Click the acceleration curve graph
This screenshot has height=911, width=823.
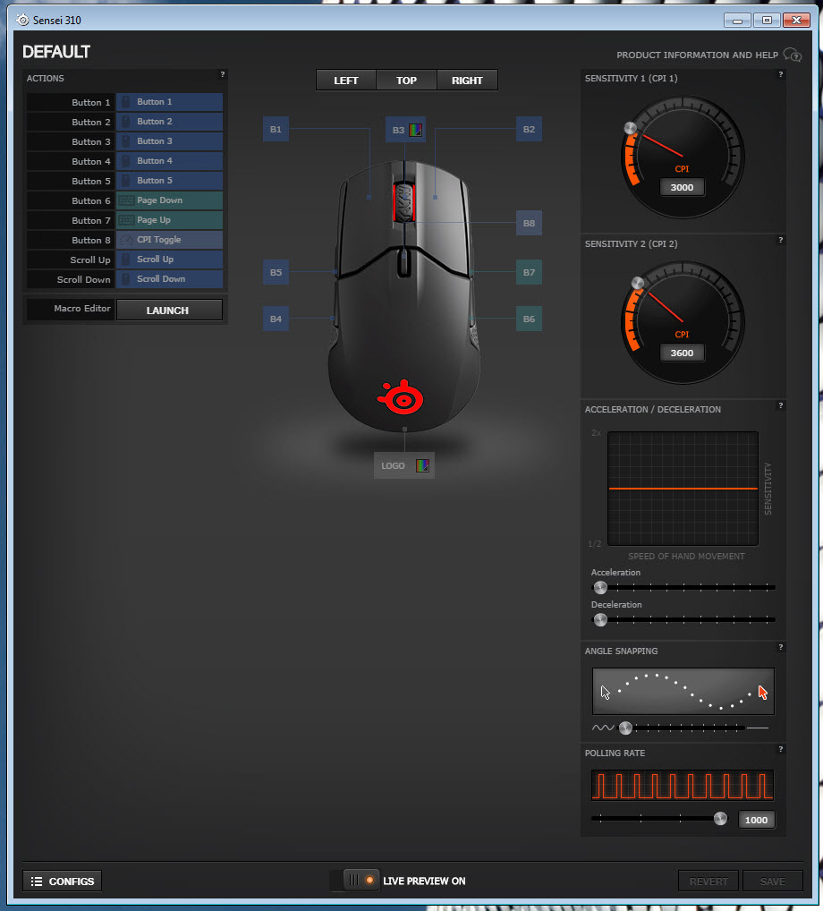(683, 489)
